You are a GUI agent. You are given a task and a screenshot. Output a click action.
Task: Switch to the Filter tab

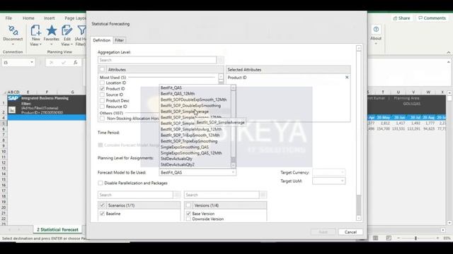120,40
